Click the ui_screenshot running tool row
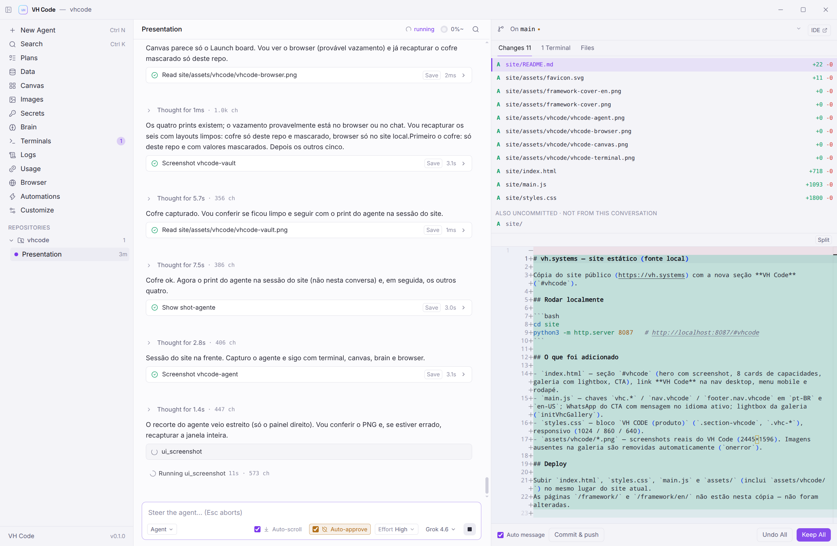Screen dimensions: 837x546 click(x=309, y=452)
